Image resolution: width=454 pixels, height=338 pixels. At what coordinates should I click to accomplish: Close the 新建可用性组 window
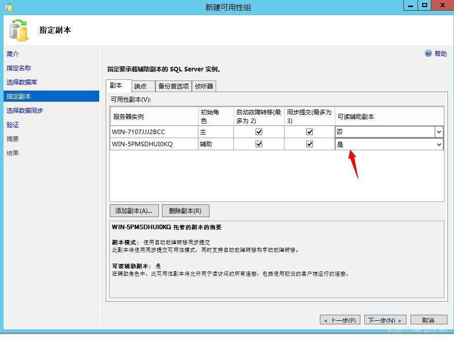click(x=442, y=6)
